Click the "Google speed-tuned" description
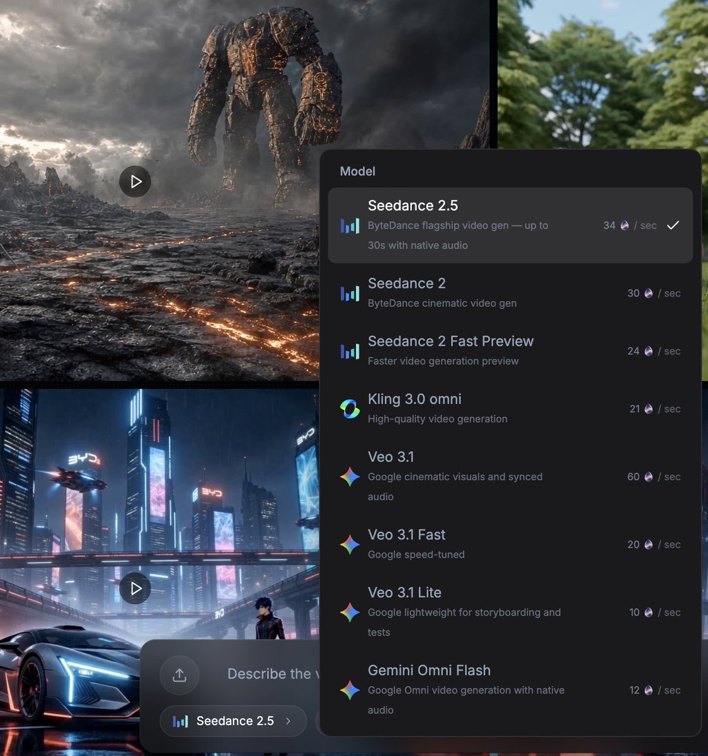This screenshot has width=708, height=756. pyautogui.click(x=416, y=554)
